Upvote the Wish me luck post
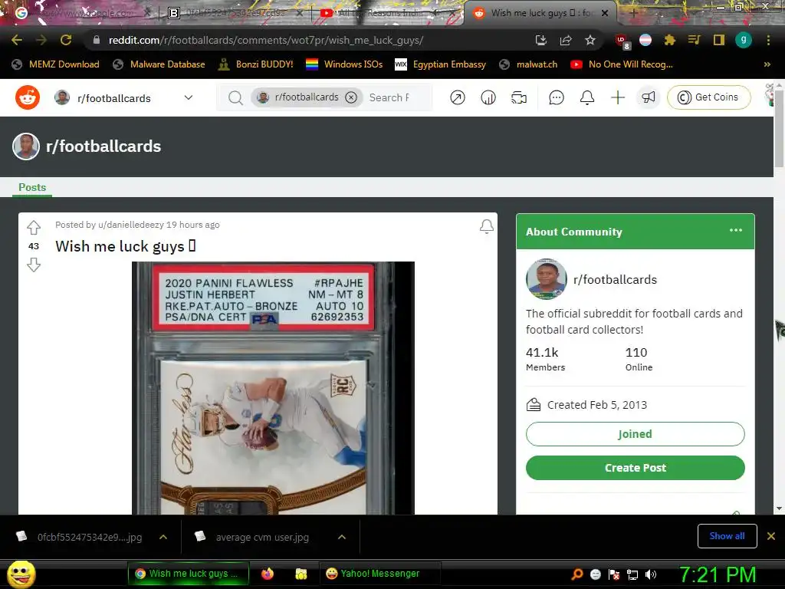The height and width of the screenshot is (589, 785). pos(34,227)
